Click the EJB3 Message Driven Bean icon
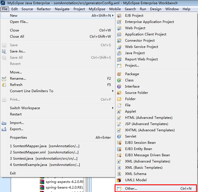This screenshot has height=192, width=198. 119,155
